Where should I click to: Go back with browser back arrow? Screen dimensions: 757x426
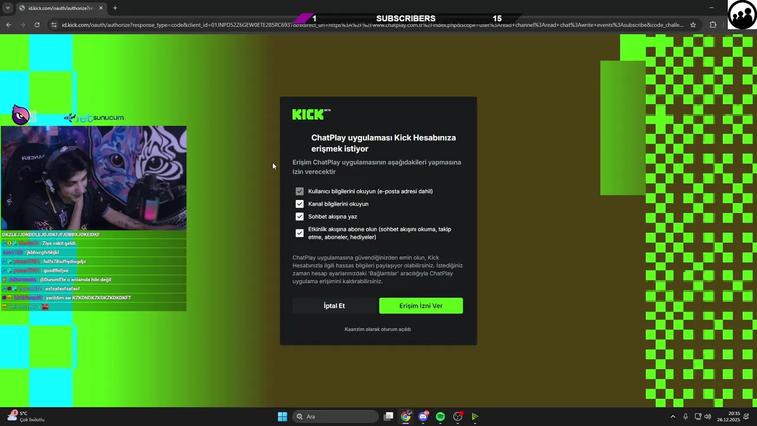click(8, 25)
